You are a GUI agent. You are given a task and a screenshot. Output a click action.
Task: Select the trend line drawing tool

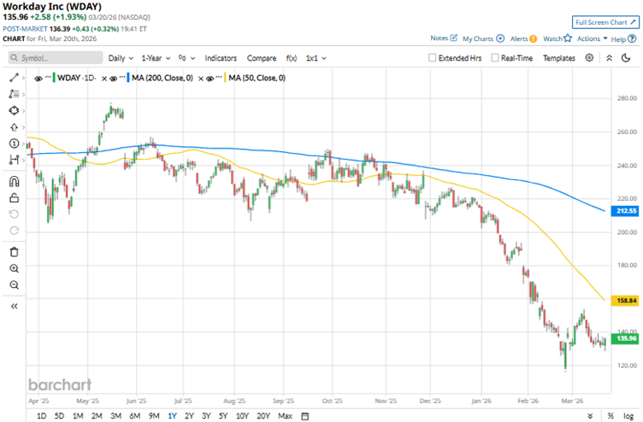(14, 78)
